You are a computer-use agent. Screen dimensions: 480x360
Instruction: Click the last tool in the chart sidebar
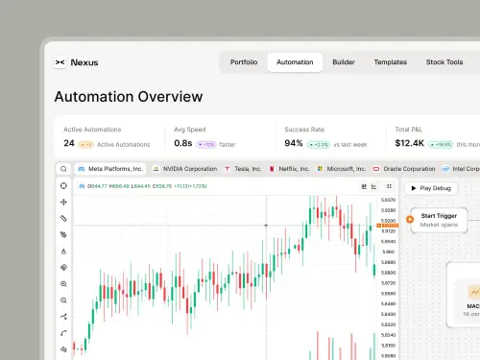click(x=63, y=349)
